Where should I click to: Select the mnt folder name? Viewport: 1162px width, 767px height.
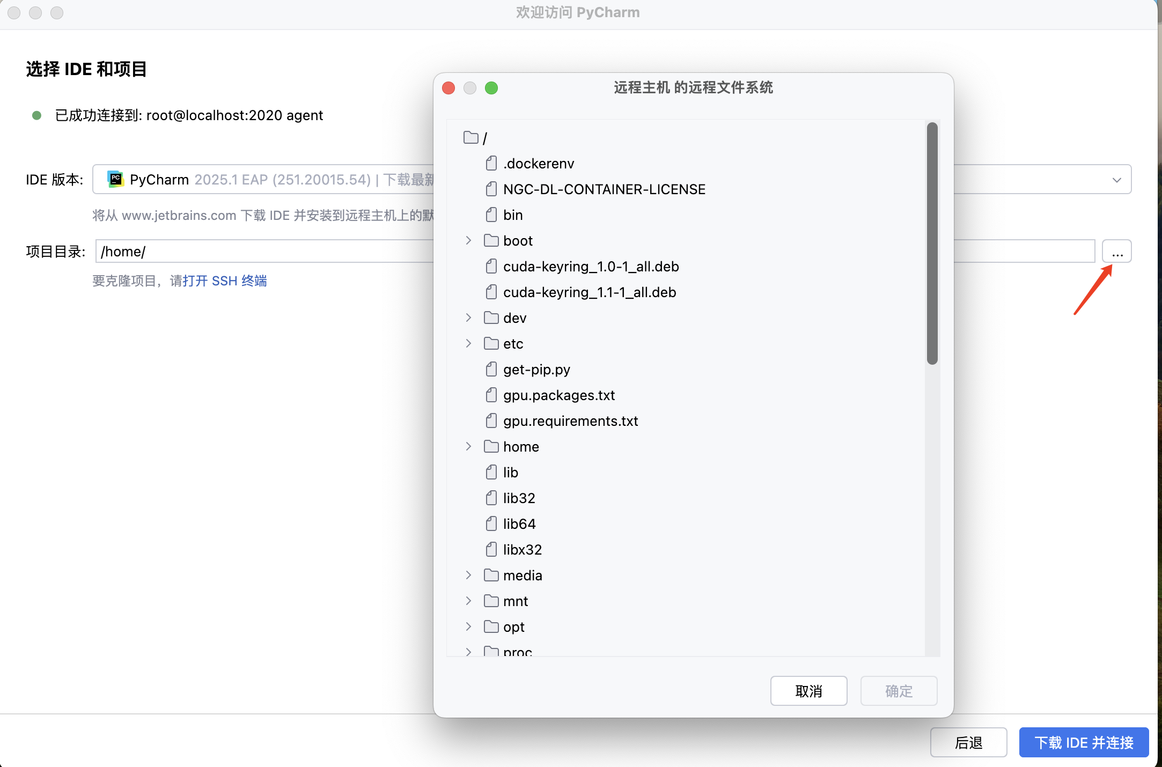tap(516, 601)
